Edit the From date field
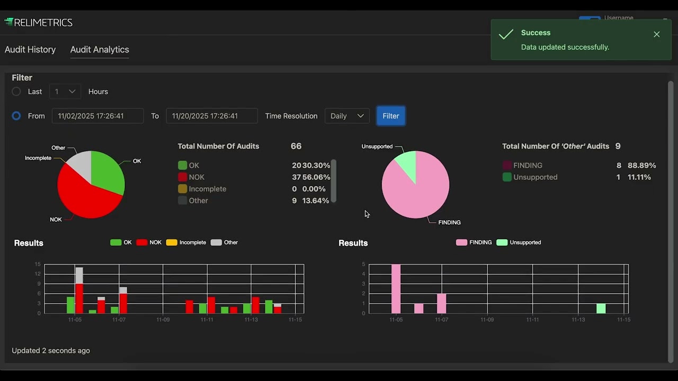This screenshot has height=381, width=678. [97, 116]
